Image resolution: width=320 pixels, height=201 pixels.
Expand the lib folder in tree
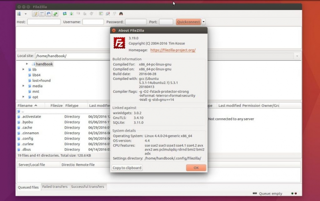pos(24,70)
